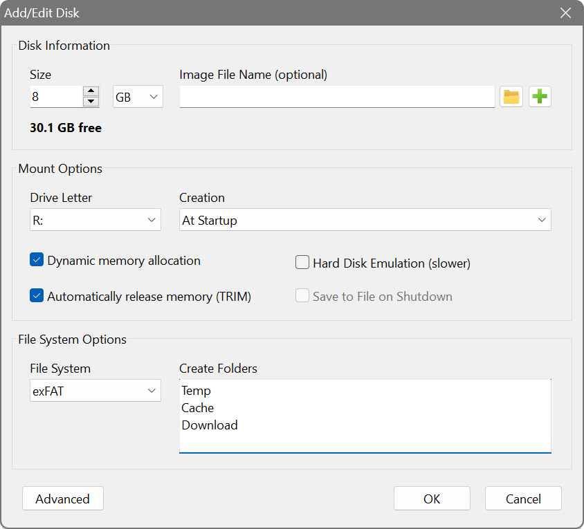The height and width of the screenshot is (529, 584).
Task: Click the Cache line in Create Folders
Action: click(198, 408)
